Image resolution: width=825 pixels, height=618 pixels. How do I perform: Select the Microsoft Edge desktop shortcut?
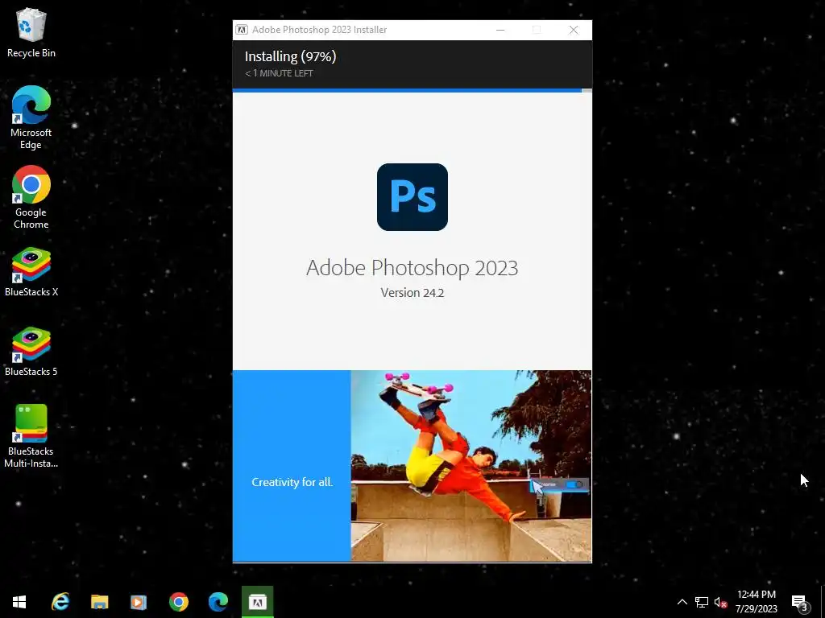coord(31,117)
